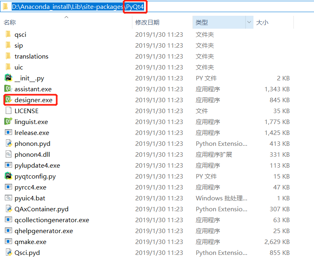Select the file name pyqtconfig.py
The image size is (314, 265).
tap(35, 177)
